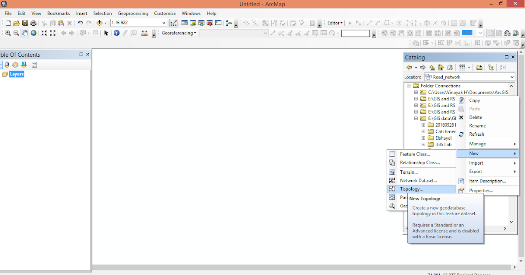Viewport: 525px width, 275px height.
Task: Open the Python window icon
Action: (218, 23)
